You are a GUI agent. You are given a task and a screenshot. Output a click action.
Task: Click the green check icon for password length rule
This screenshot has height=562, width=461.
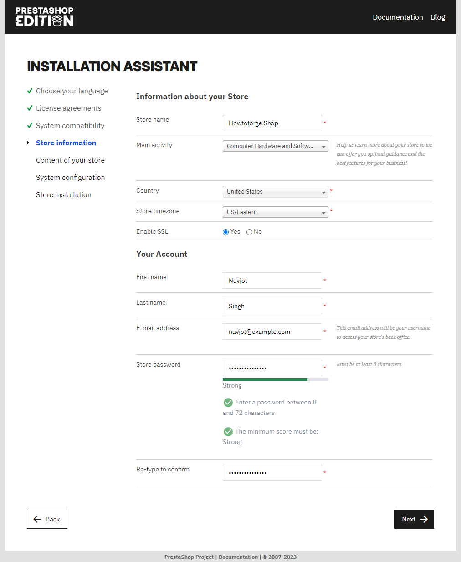[228, 403]
